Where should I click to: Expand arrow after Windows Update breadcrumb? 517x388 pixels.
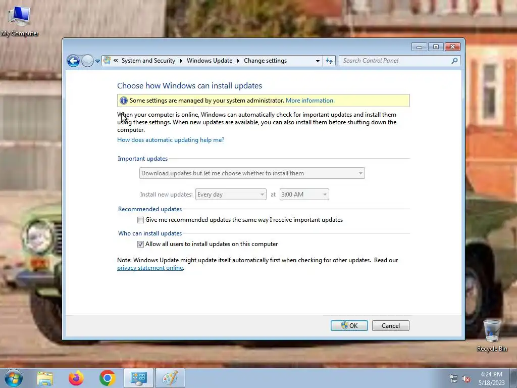coord(238,61)
